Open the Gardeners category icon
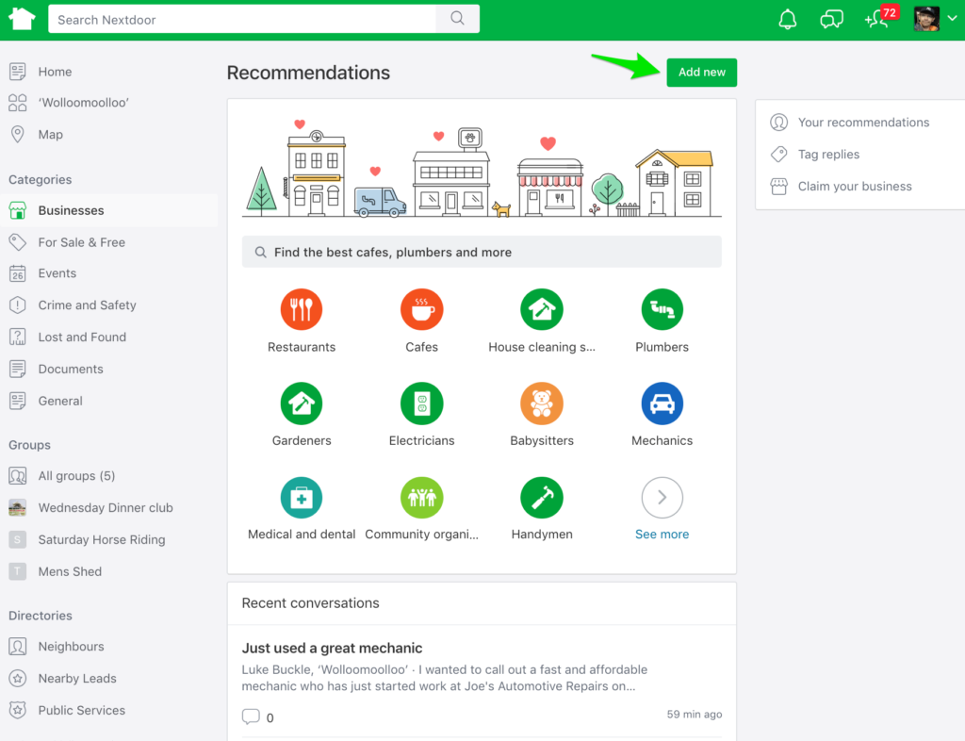Screen dimensions: 965x741 (302, 403)
